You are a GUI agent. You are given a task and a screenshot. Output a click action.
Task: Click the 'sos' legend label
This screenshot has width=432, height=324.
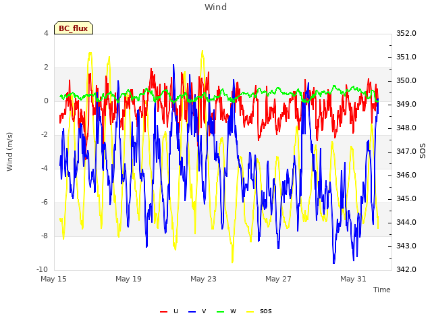(265, 311)
